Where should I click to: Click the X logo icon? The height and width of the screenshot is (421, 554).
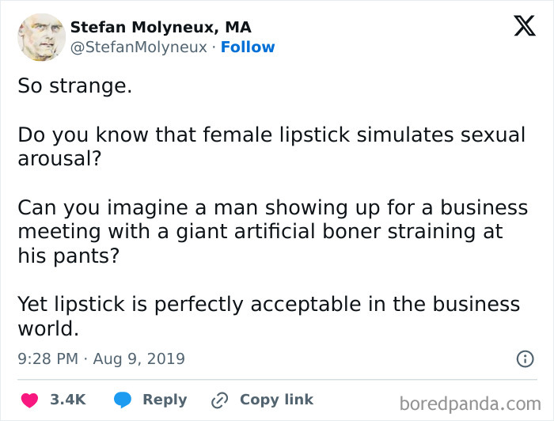[x=525, y=27]
